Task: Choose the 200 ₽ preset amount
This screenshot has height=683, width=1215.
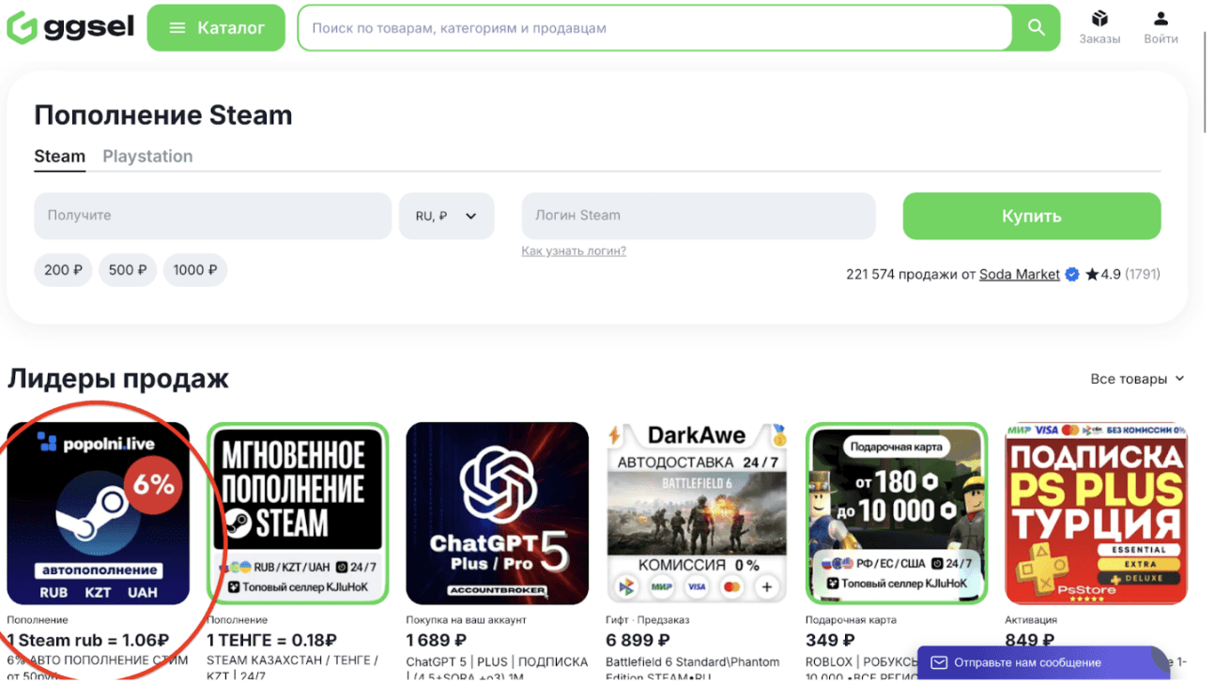Action: point(63,270)
